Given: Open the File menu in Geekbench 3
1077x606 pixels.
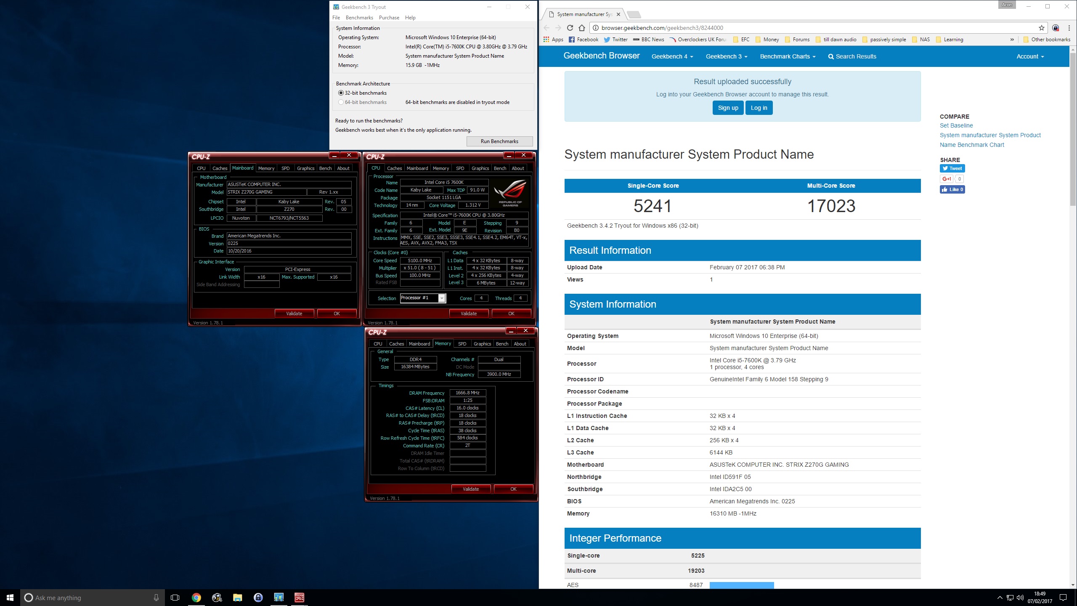Looking at the screenshot, I should tap(336, 18).
